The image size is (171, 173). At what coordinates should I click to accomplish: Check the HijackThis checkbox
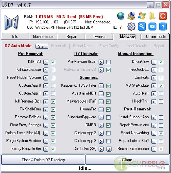coord(161,102)
